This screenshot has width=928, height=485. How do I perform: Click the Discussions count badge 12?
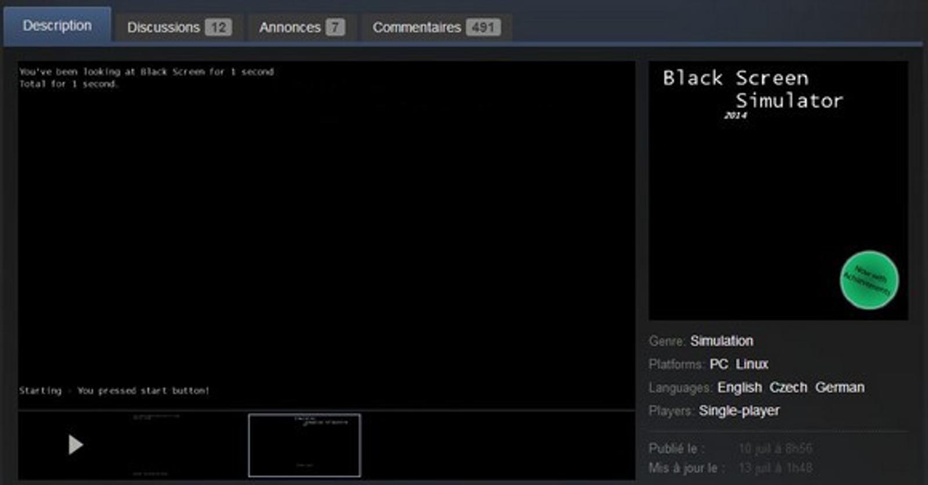pyautogui.click(x=218, y=27)
